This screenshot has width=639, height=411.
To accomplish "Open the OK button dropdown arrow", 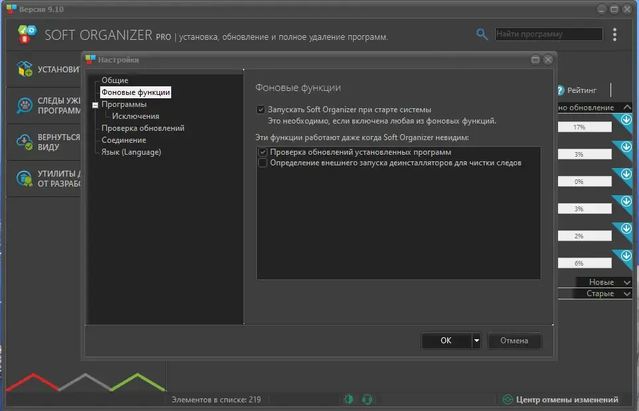I will pos(476,341).
